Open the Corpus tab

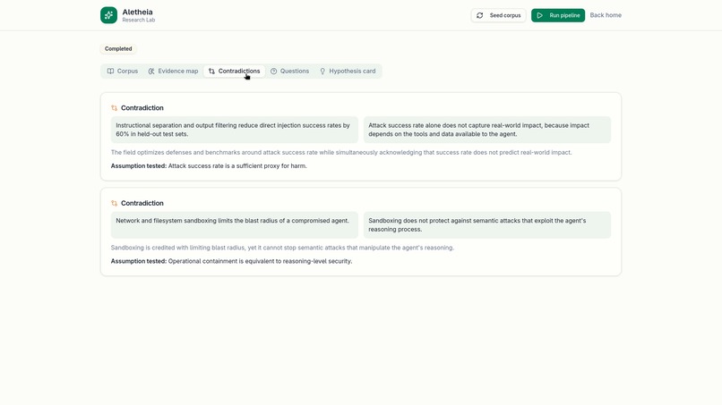point(123,72)
